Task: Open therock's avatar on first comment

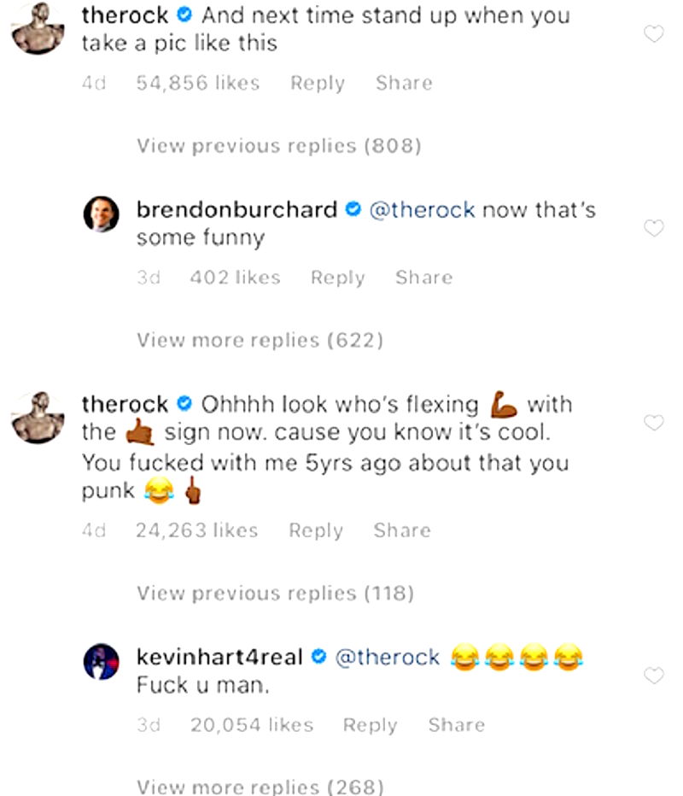Action: 37,30
